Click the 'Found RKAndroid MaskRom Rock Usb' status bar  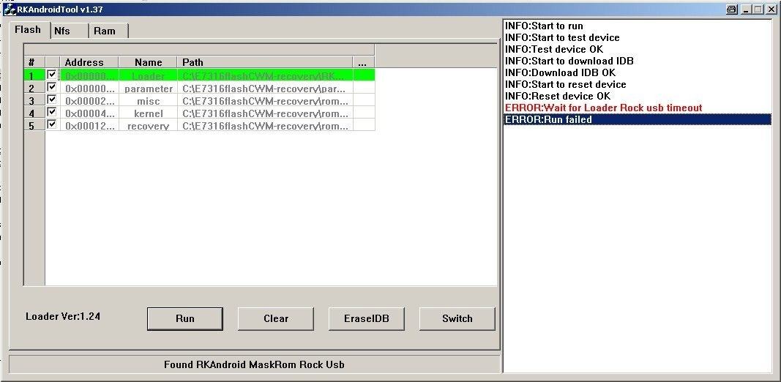tap(254, 364)
